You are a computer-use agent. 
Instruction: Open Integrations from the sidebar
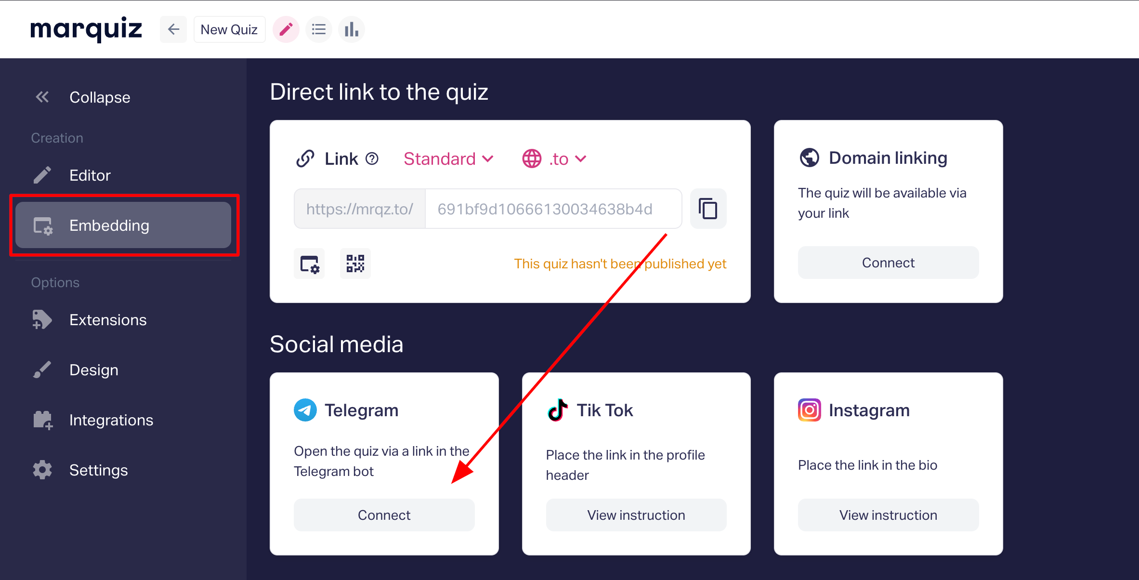[x=111, y=420]
